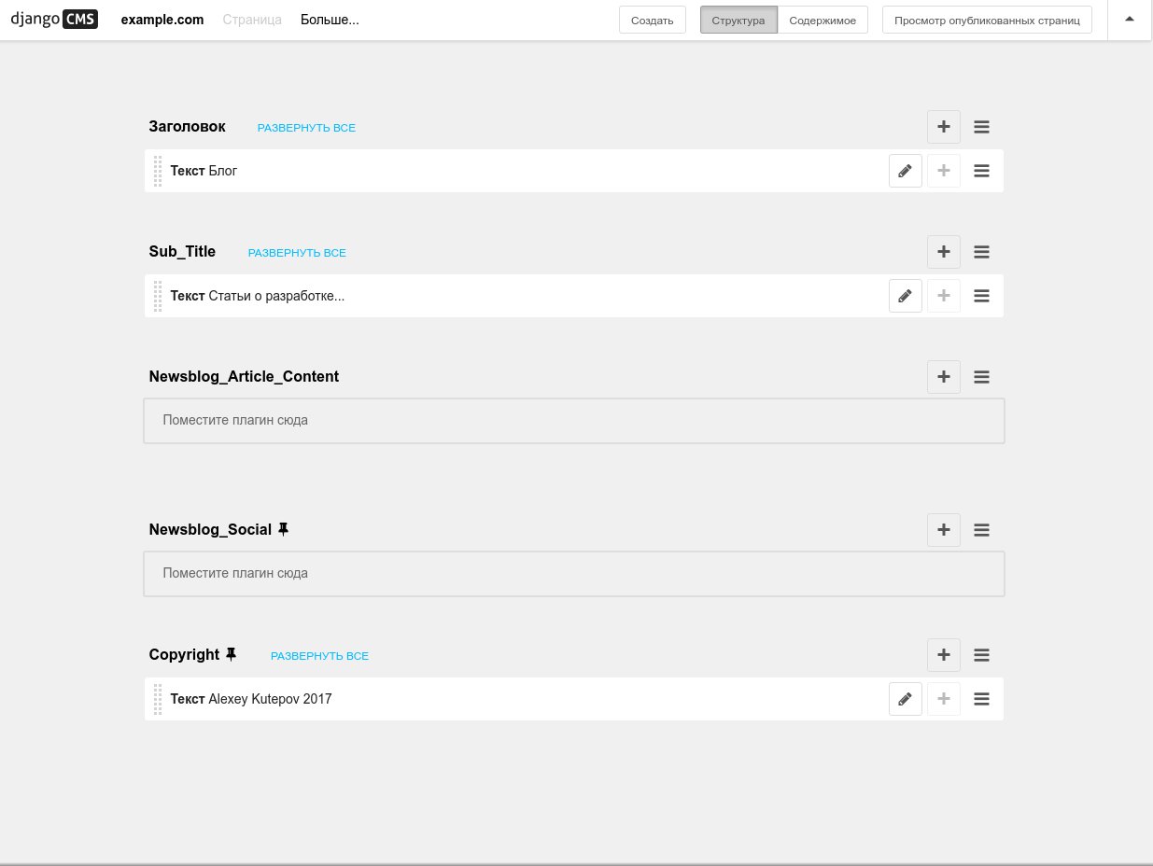Click Просмотр опубликованных страниц button
The width and height of the screenshot is (1153, 866).
pyautogui.click(x=987, y=21)
